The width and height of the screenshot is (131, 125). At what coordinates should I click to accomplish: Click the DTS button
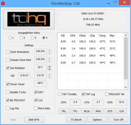[110, 111]
